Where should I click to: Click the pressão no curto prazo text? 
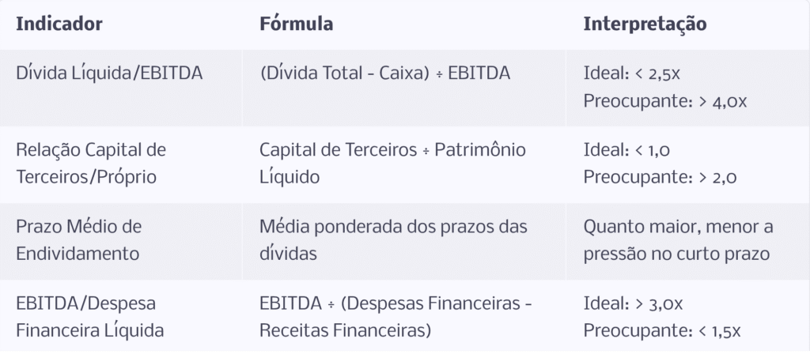677,254
